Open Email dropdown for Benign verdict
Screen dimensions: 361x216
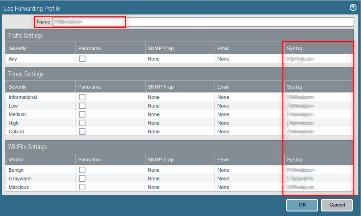point(249,170)
